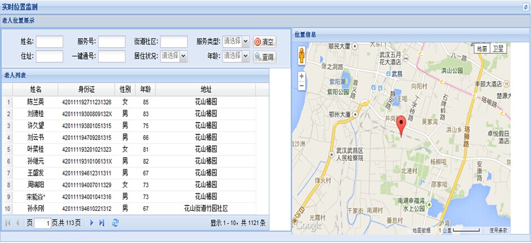Image resolution: width=531 pixels, height=243 pixels.
Task: Switch map to 卫星 view
Action: [x=499, y=49]
